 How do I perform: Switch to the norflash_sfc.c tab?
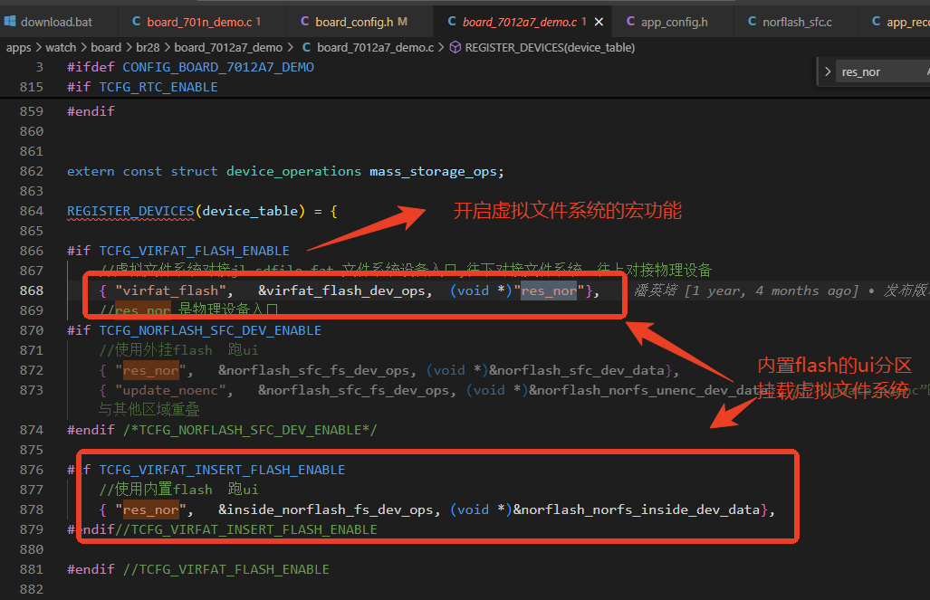(797, 22)
